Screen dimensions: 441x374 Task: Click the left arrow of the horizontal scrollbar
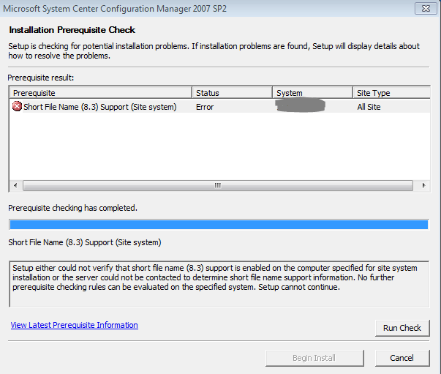(x=15, y=186)
